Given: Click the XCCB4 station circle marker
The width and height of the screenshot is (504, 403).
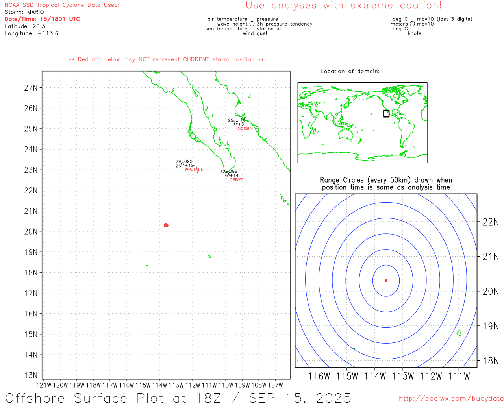Looking at the screenshot, I should [235, 122].
